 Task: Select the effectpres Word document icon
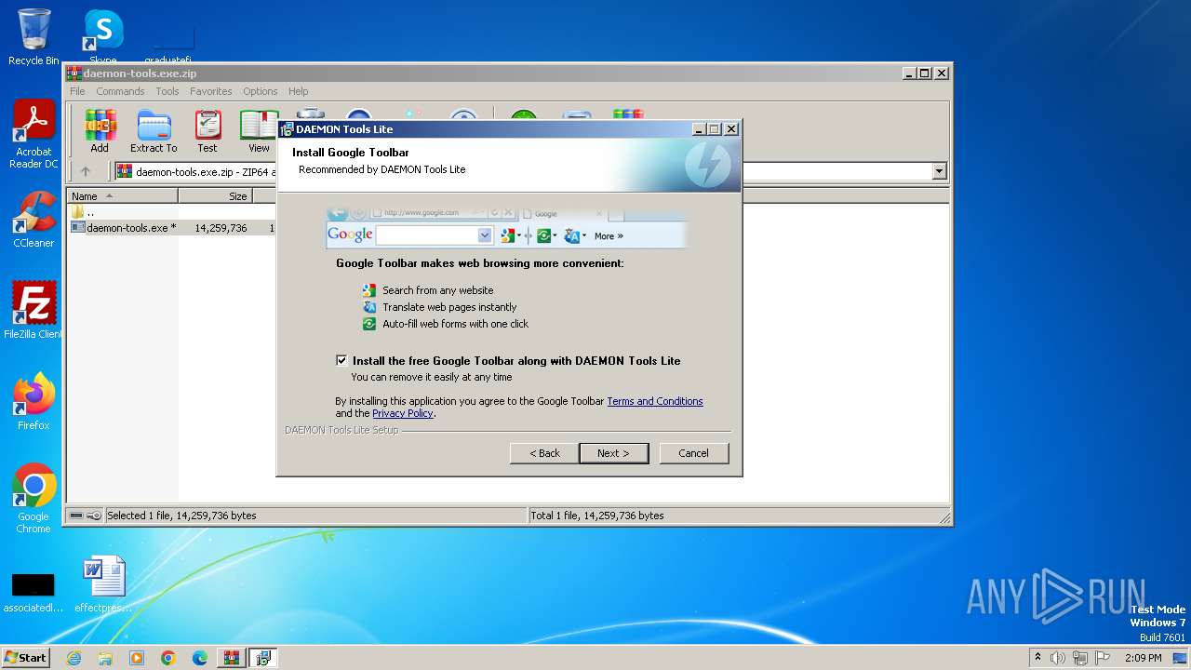click(x=103, y=584)
